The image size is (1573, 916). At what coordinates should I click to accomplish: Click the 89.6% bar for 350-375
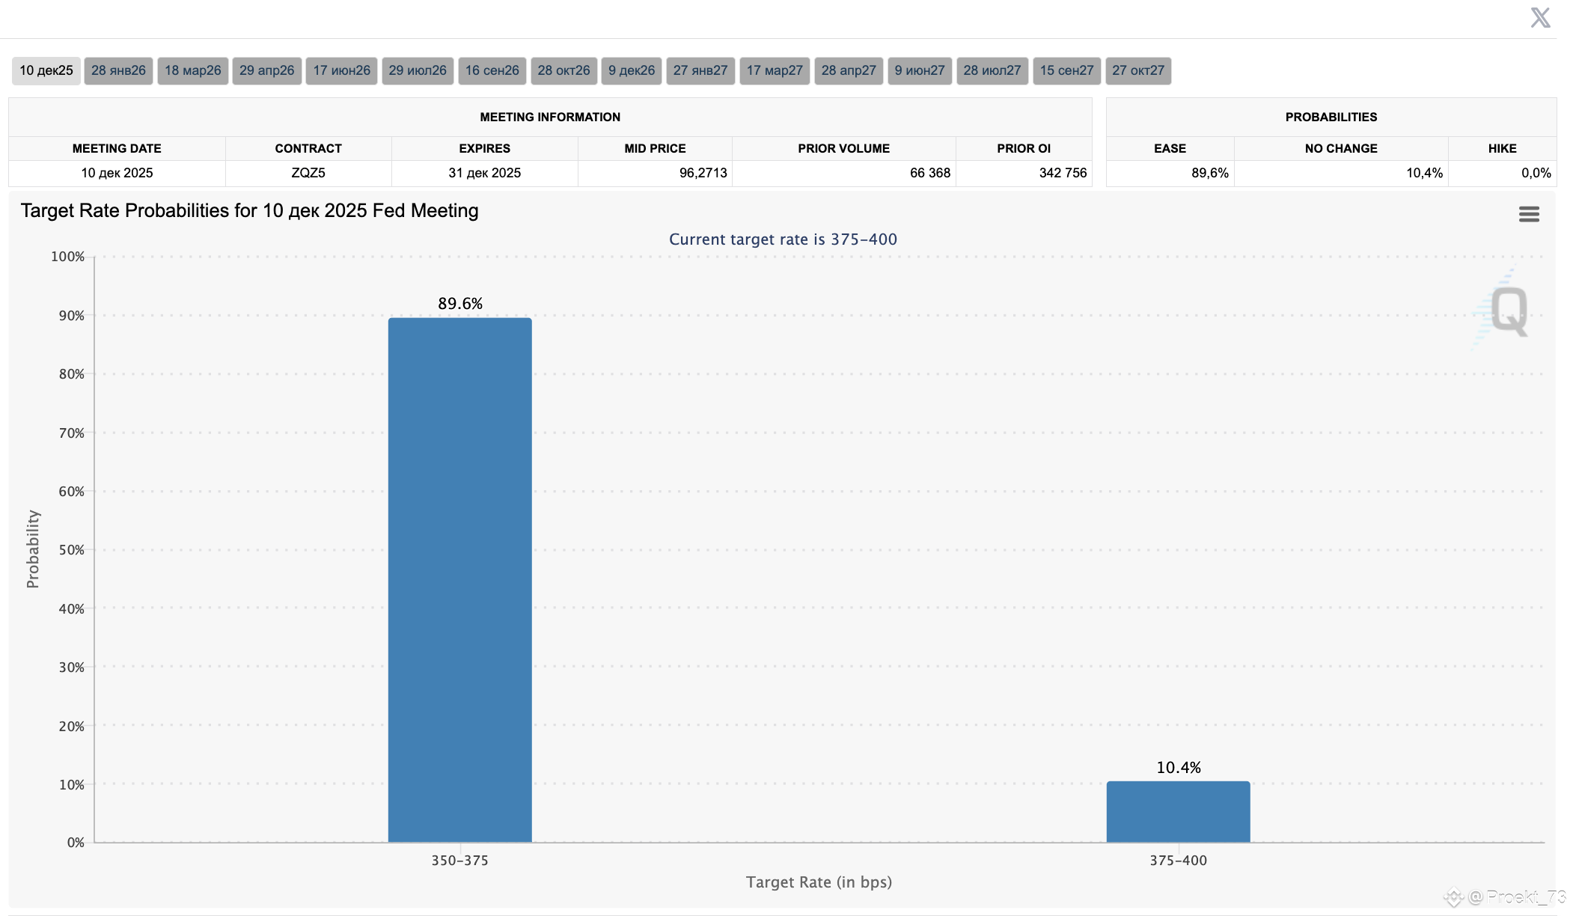(x=460, y=580)
